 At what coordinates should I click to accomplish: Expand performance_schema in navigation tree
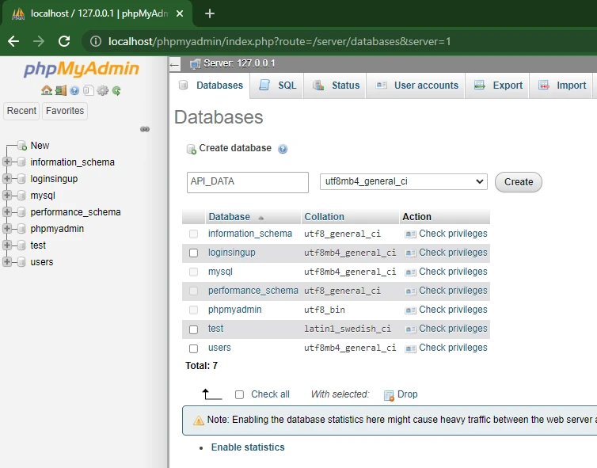coord(6,211)
